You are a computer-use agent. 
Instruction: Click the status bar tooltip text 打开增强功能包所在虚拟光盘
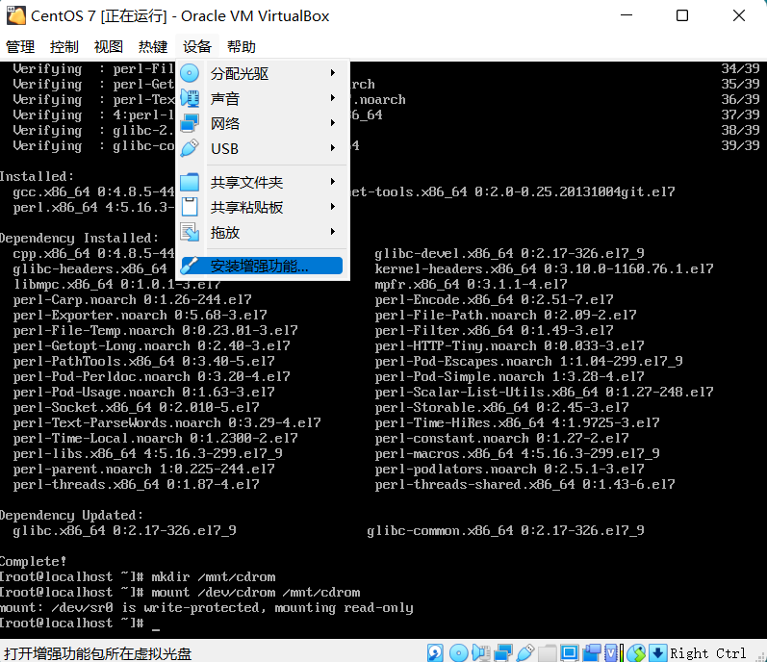[x=97, y=653]
